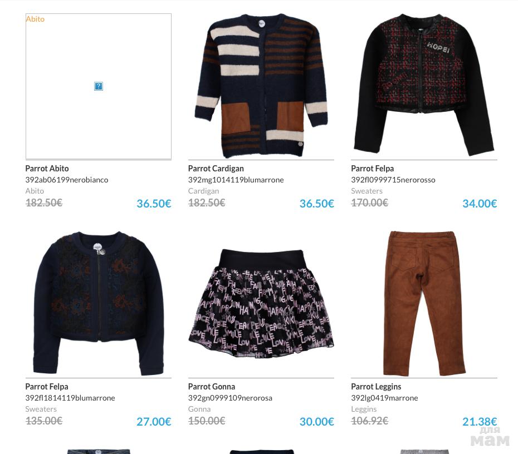Screen dimensions: 518x454
Task: Open the Parrot Cardigan product title
Action: (x=216, y=169)
